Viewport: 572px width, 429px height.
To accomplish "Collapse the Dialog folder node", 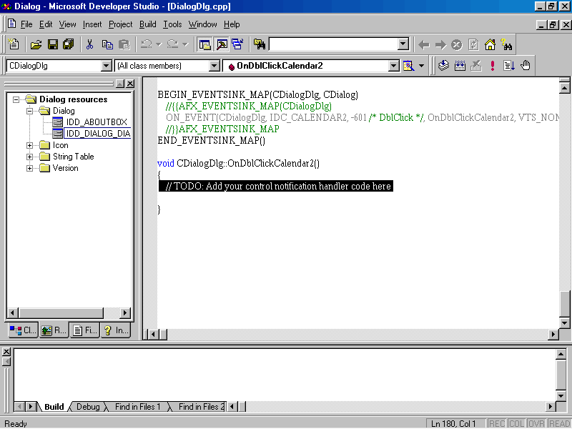I will [x=30, y=111].
